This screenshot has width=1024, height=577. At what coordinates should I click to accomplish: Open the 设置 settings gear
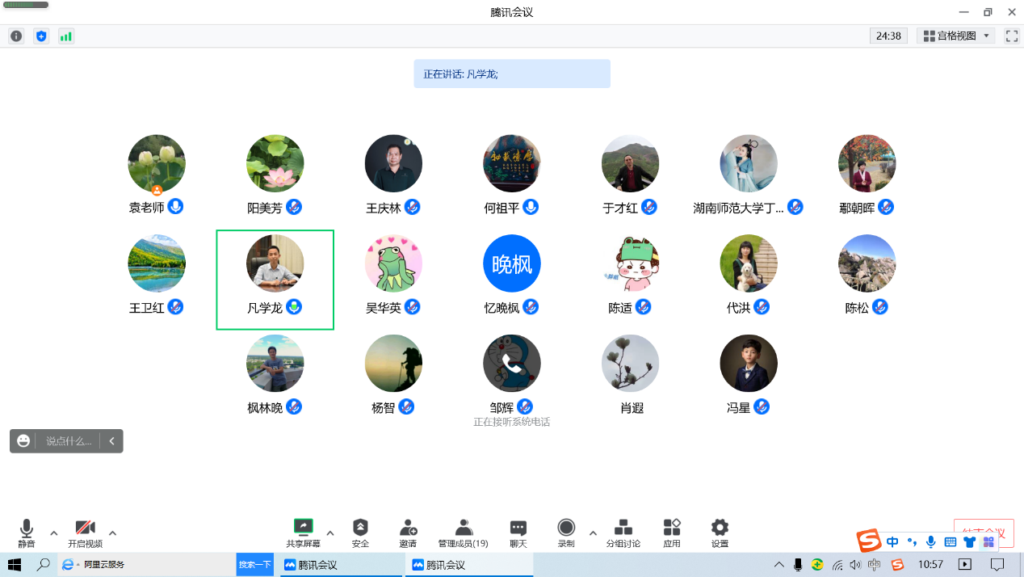pos(720,533)
